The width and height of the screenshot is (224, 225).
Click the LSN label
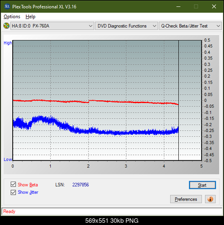pyautogui.click(x=60, y=185)
